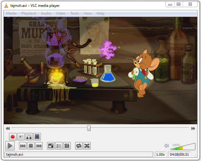
Task: Open the Video menu
Action: pyautogui.click(x=61, y=13)
